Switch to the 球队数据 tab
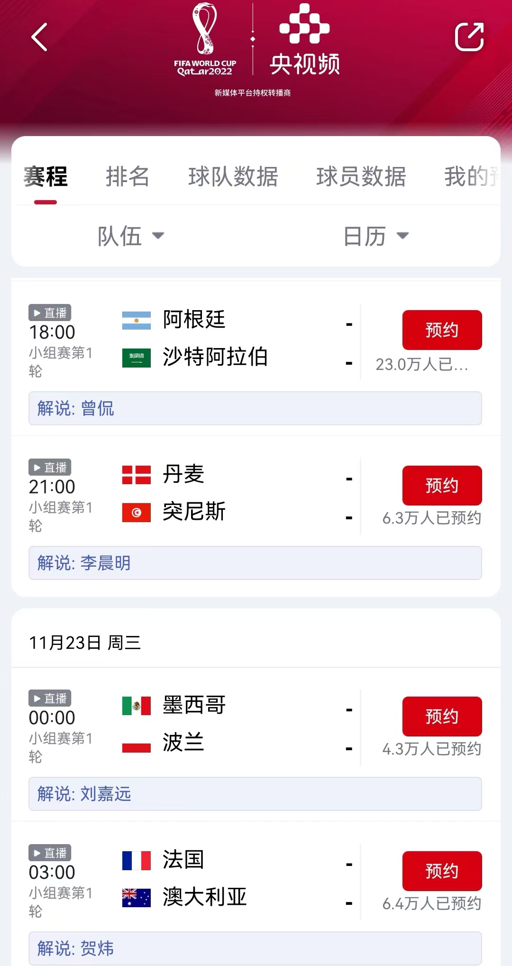 233,177
